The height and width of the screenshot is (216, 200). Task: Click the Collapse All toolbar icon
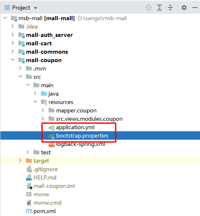(170, 8)
